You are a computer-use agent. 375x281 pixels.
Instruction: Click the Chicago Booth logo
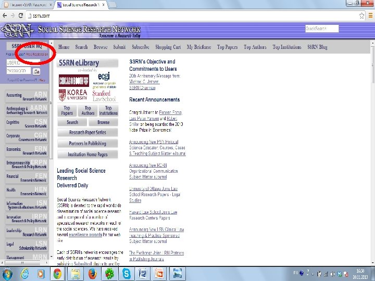click(x=74, y=81)
